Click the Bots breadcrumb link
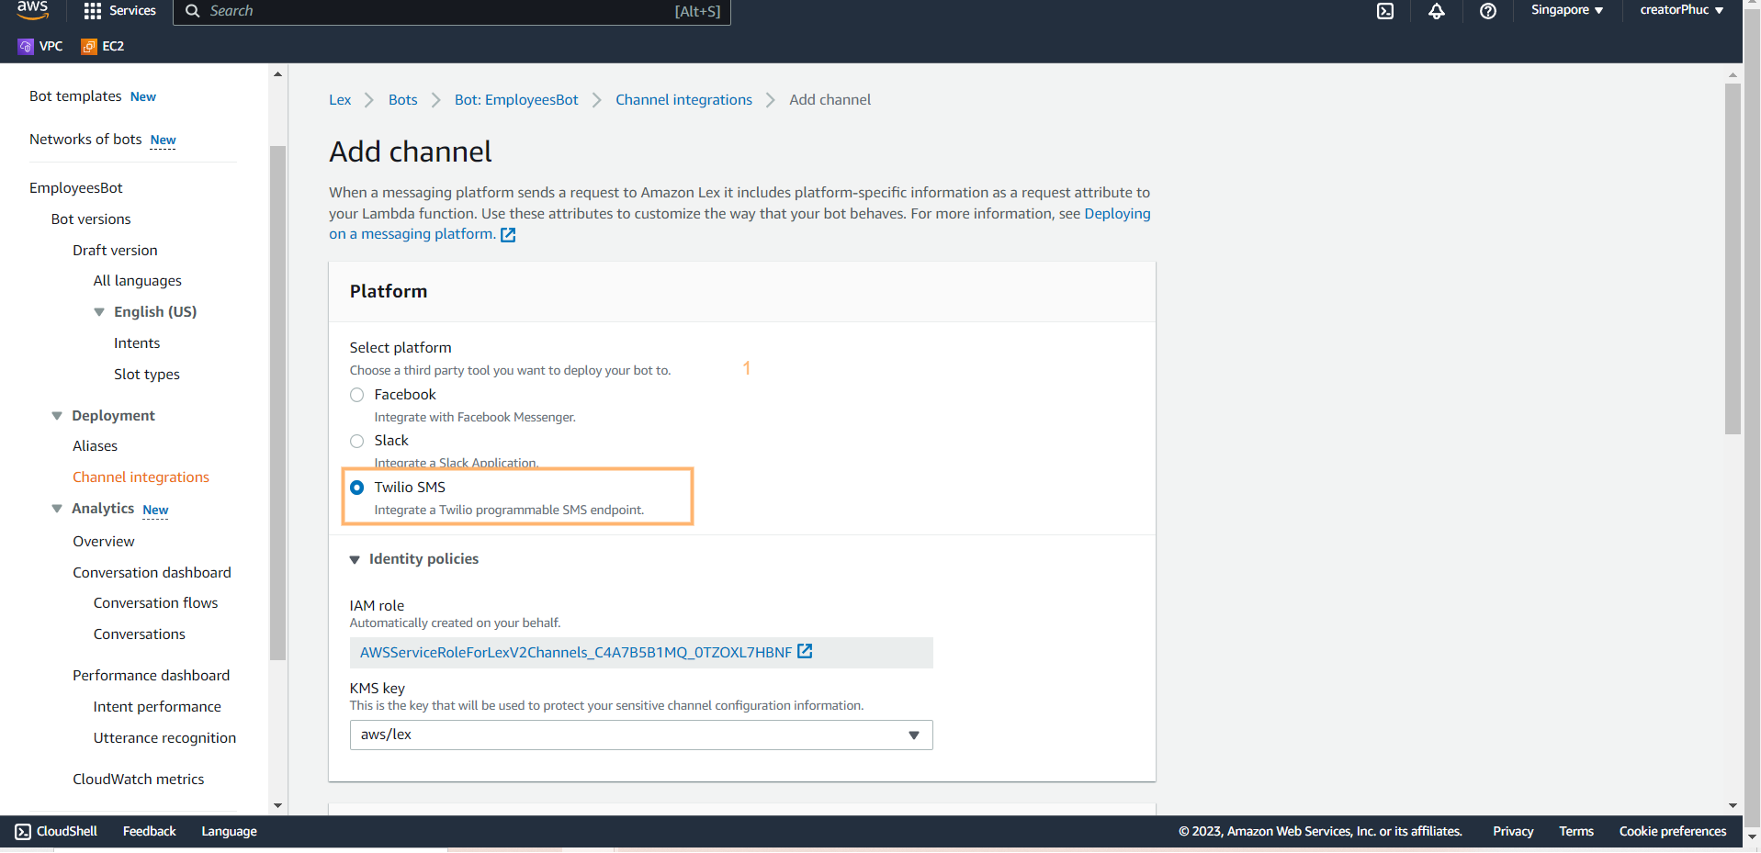Image resolution: width=1761 pixels, height=853 pixels. point(403,100)
